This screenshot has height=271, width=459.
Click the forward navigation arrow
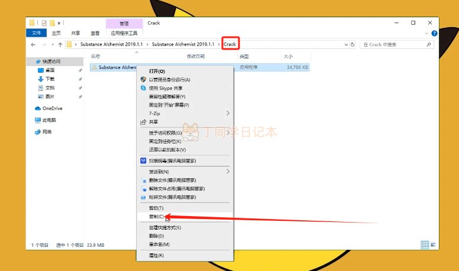tap(44, 44)
